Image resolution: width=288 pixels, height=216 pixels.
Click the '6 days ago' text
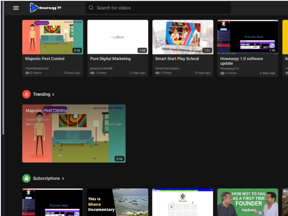(x=268, y=73)
